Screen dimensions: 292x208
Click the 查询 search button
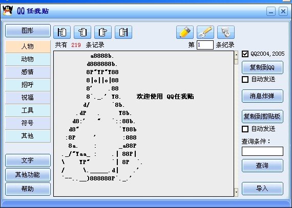262,166
